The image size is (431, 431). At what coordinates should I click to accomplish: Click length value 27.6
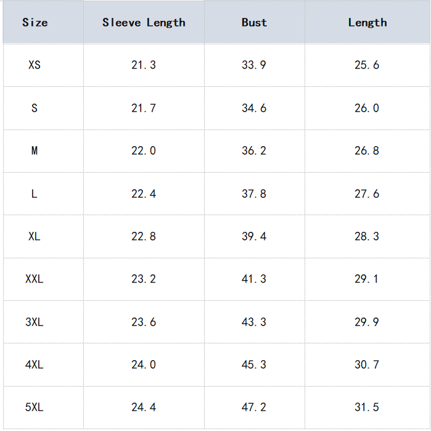click(x=367, y=194)
